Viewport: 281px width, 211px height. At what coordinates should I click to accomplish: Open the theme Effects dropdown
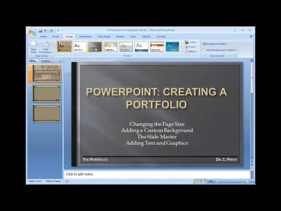click(x=191, y=51)
